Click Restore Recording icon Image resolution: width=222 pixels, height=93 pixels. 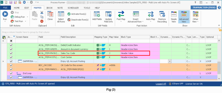click(x=162, y=14)
